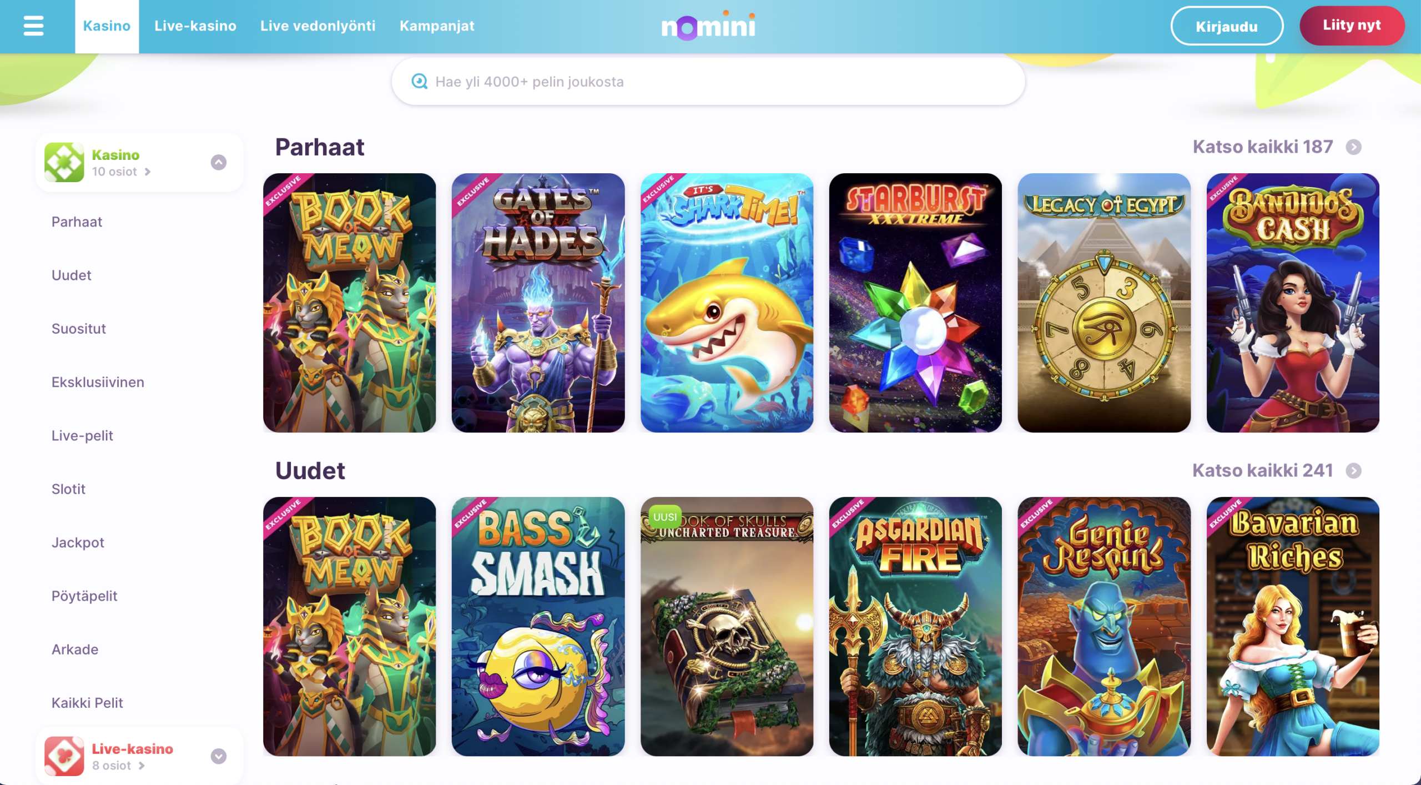Click the Kirjaudu login button
Screen dimensions: 1421x785
[x=1227, y=26]
